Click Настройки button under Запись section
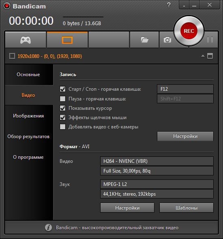 (185, 136)
